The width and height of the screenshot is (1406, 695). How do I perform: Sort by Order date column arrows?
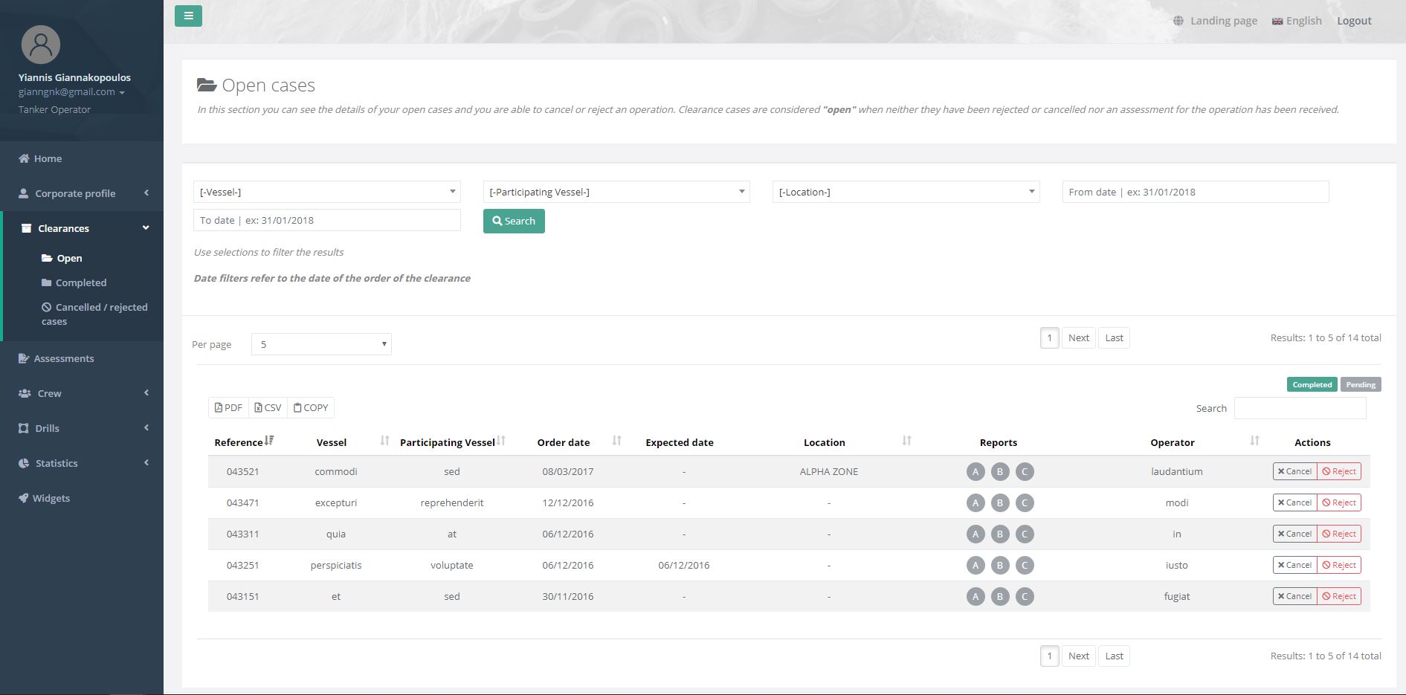pyautogui.click(x=616, y=442)
